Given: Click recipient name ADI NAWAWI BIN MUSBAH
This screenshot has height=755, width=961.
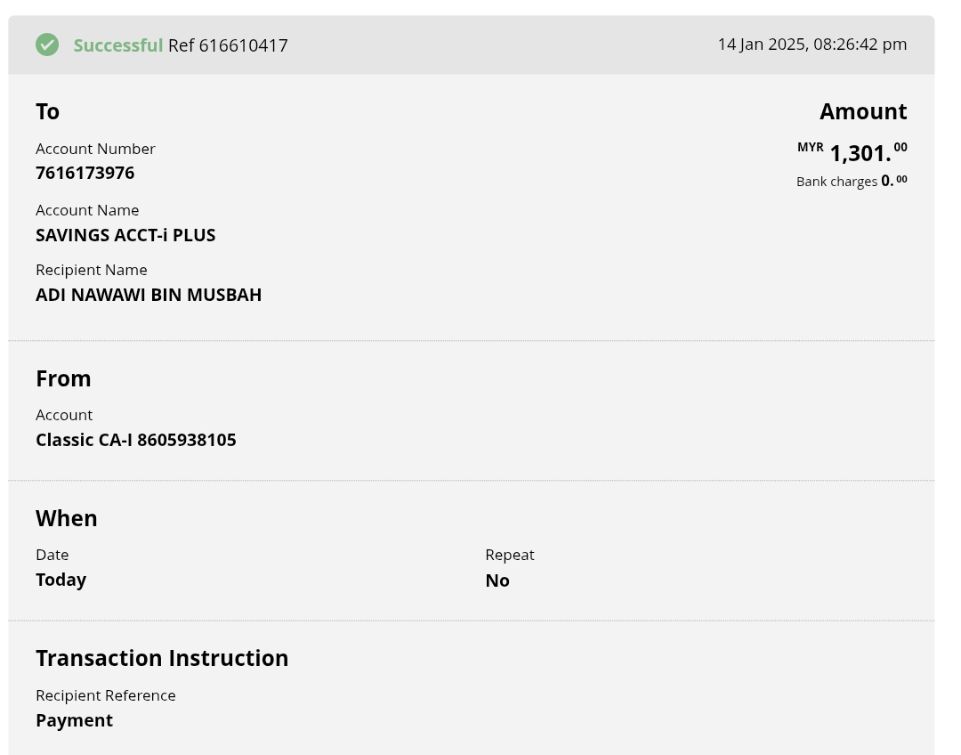Looking at the screenshot, I should [x=149, y=295].
